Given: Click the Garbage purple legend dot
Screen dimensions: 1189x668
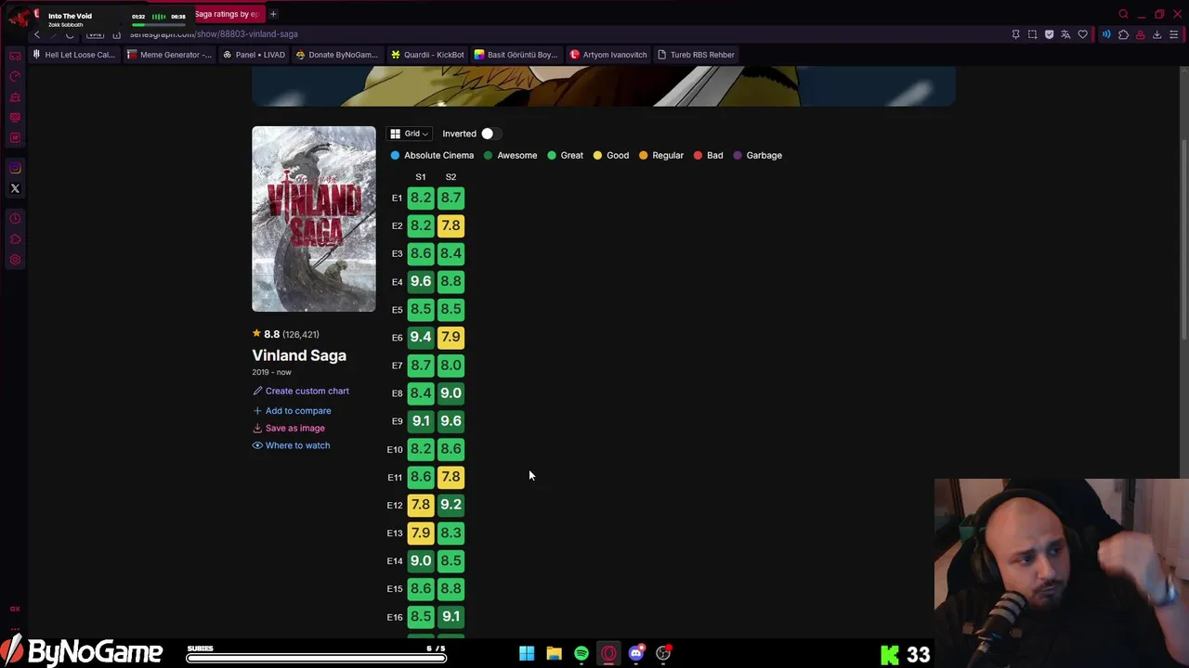Looking at the screenshot, I should pyautogui.click(x=738, y=155).
